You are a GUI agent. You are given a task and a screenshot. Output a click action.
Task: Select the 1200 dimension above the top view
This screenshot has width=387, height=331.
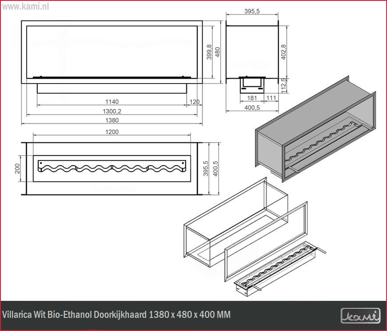point(112,132)
